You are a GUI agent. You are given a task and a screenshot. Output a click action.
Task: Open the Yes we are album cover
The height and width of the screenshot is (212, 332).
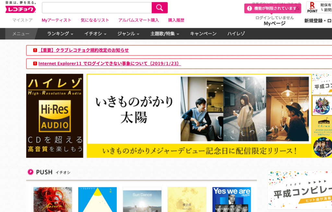(231, 199)
